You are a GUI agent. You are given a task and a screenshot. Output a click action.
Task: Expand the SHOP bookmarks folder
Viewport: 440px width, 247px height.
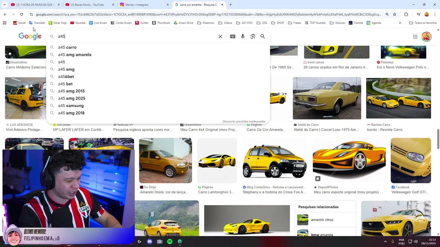click(277, 23)
